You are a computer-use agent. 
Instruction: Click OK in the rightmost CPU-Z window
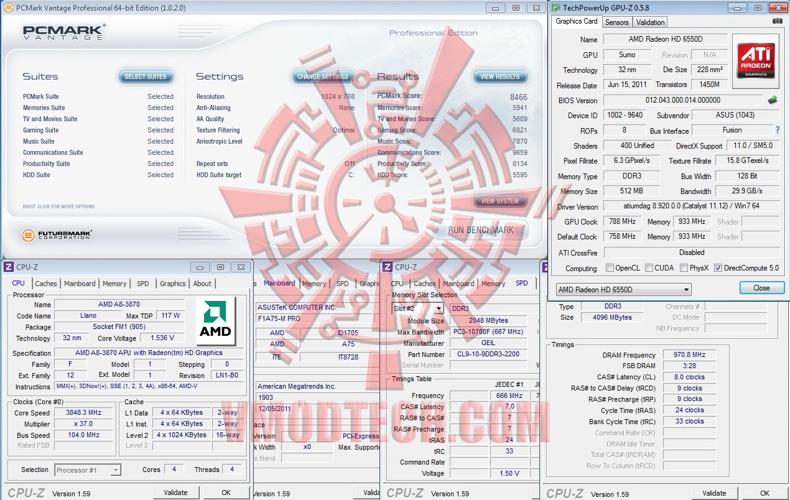coord(764,493)
